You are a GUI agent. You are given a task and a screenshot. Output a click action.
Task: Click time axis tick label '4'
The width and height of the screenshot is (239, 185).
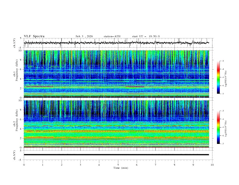coord(99,165)
